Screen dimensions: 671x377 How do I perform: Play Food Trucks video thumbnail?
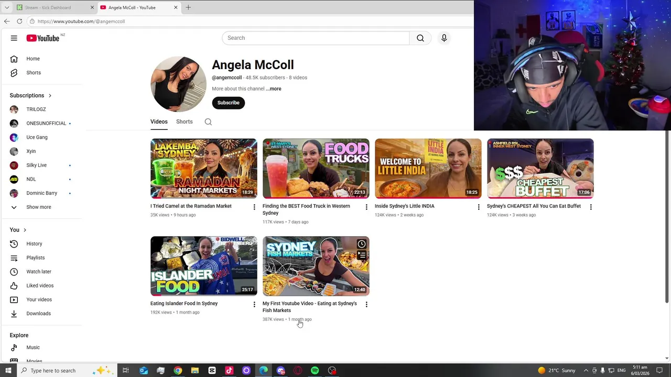pyautogui.click(x=316, y=169)
